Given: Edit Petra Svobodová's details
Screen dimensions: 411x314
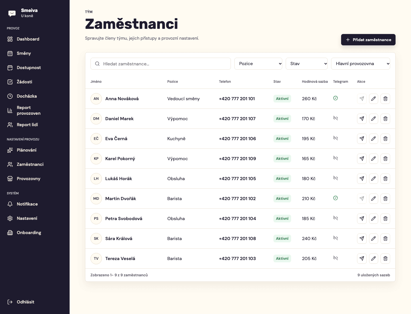Looking at the screenshot, I should (373, 219).
